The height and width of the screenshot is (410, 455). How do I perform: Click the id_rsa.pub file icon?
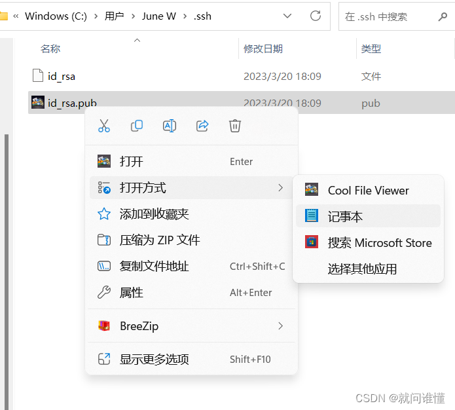coord(38,102)
